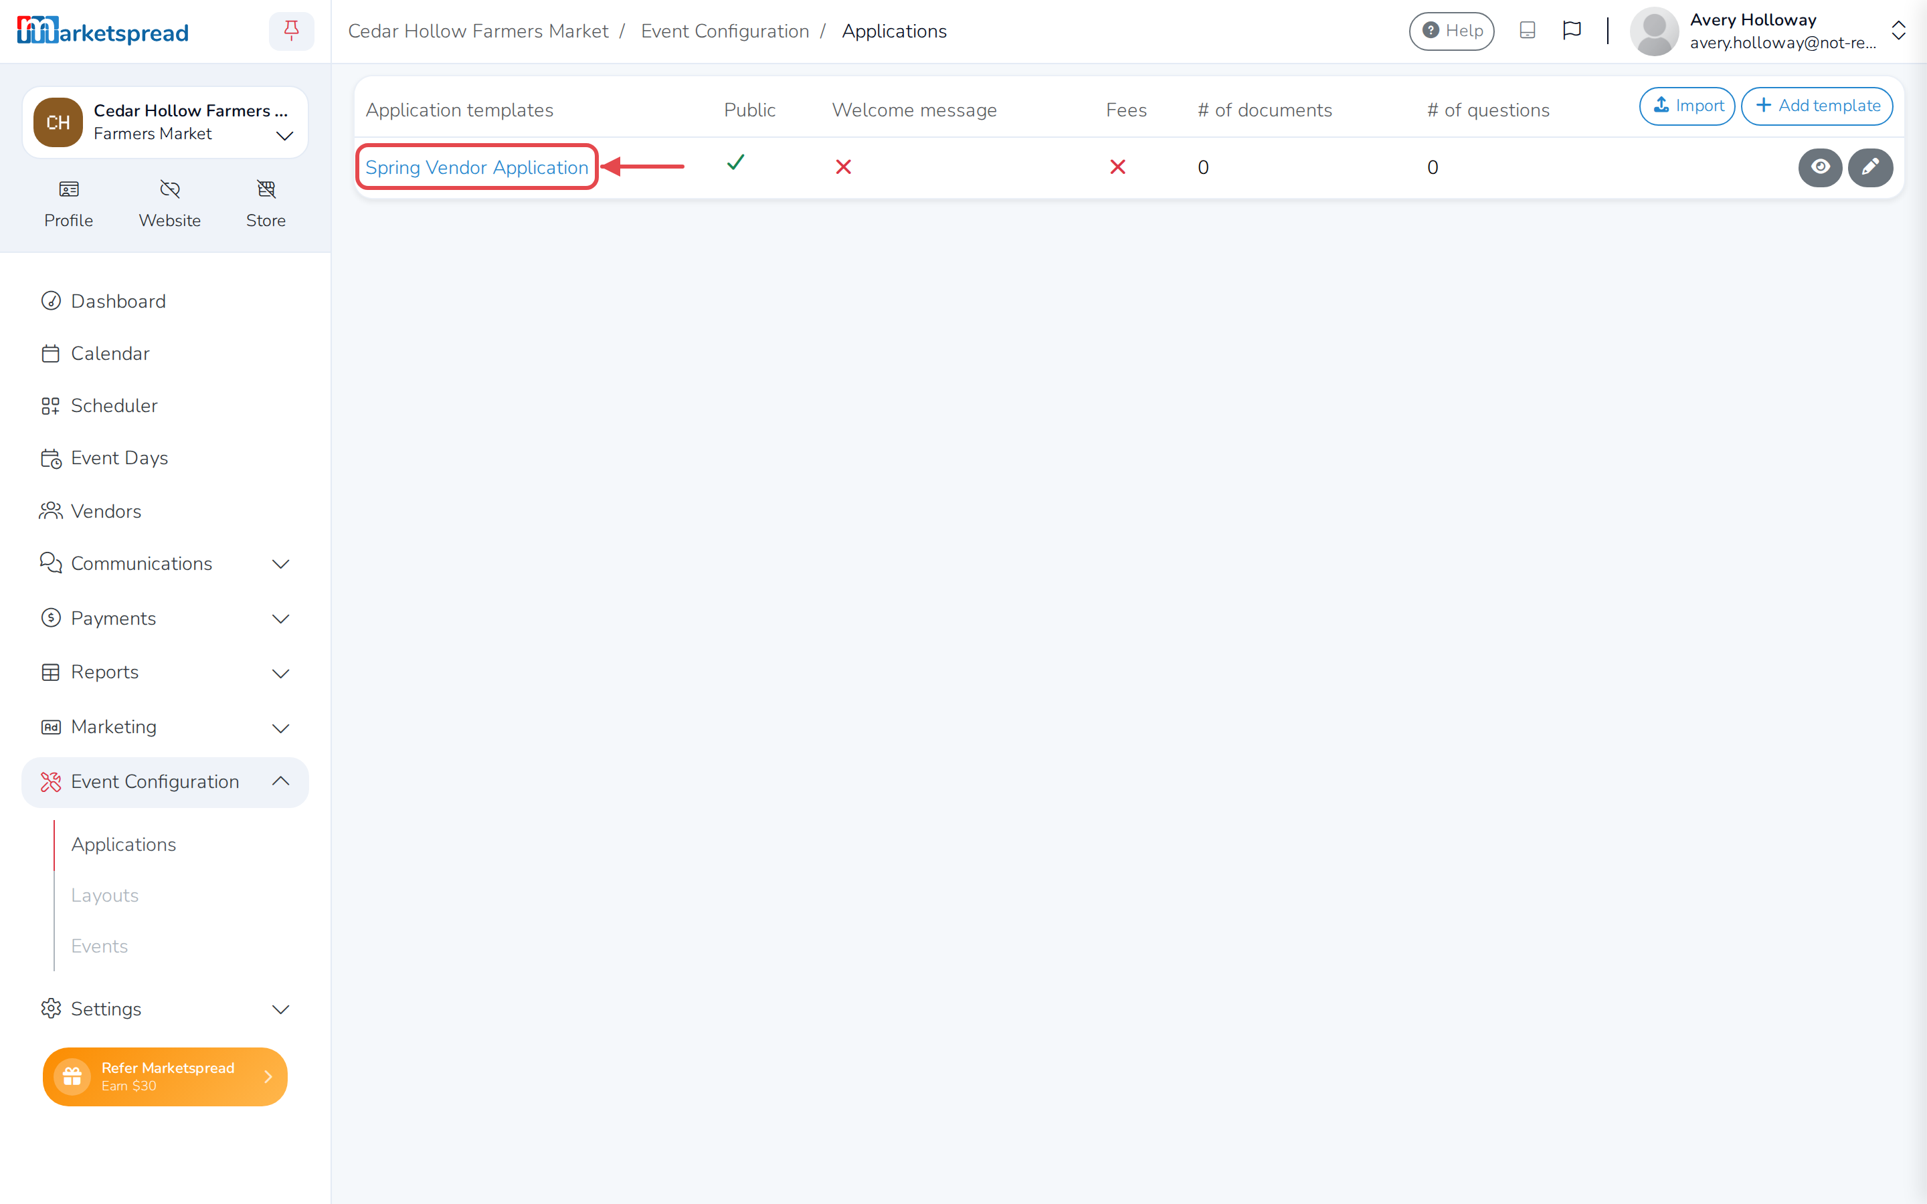Click the Avery Holloway avatar
Image resolution: width=1927 pixels, height=1204 pixels.
coord(1654,31)
